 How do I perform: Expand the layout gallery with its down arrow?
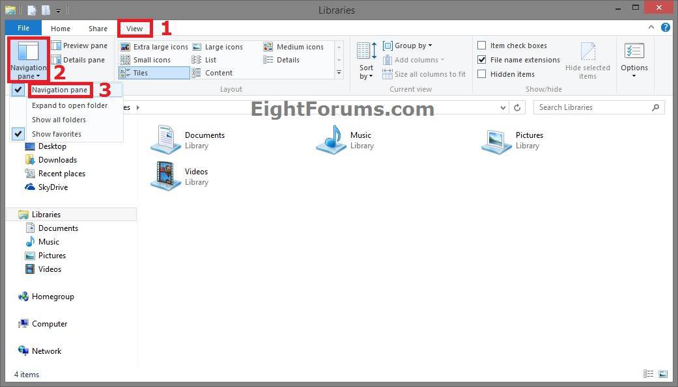coord(339,73)
